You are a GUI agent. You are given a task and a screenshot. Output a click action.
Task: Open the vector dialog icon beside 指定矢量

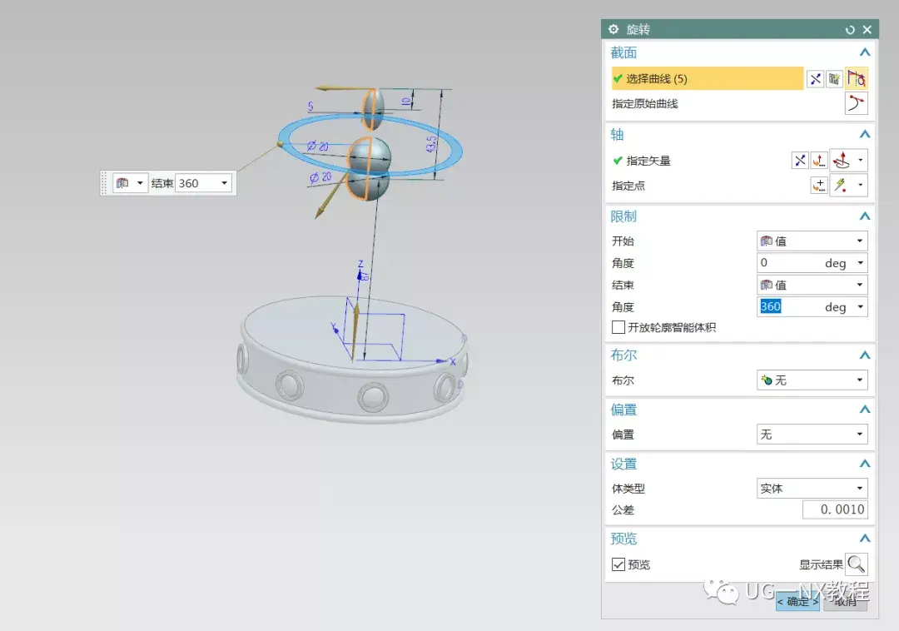tap(819, 161)
